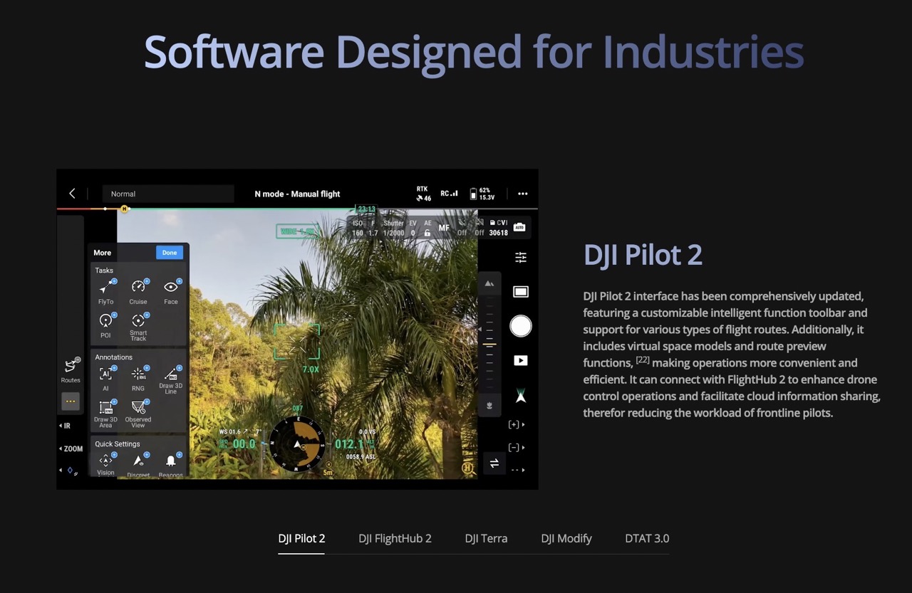The width and height of the screenshot is (912, 593).
Task: Switch to the DJI Terra tab
Action: (x=486, y=538)
